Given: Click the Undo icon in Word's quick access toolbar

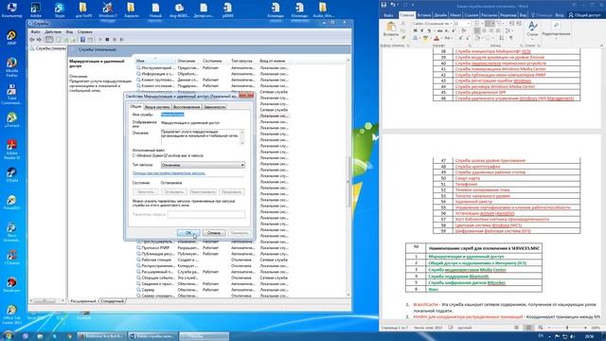Looking at the screenshot, I should (393, 5).
